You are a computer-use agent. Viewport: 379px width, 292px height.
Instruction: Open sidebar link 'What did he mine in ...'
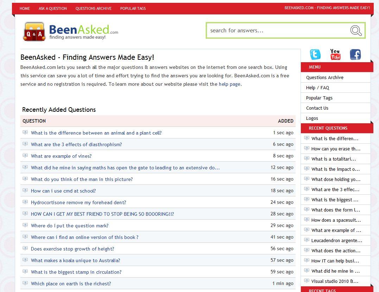pos(335,271)
